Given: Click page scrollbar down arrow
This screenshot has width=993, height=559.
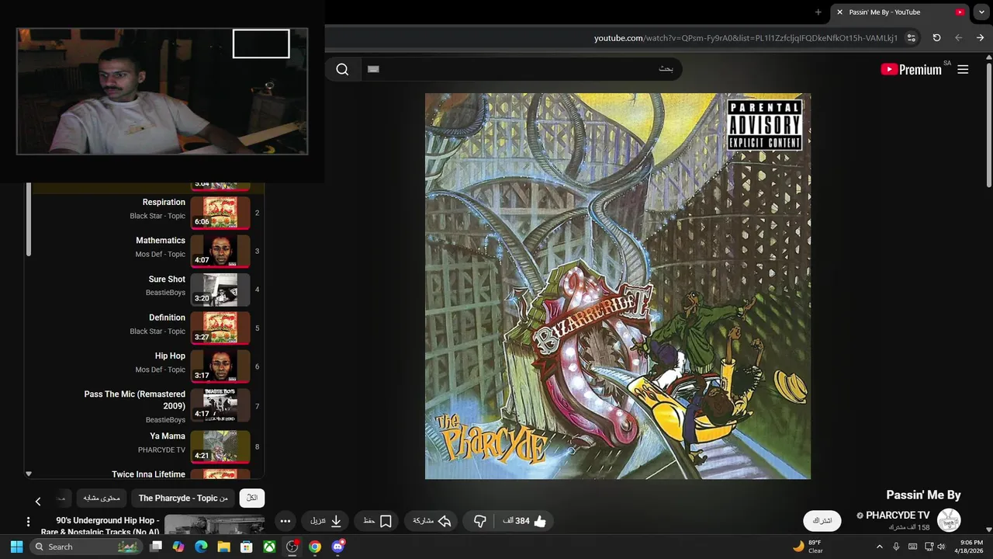Looking at the screenshot, I should pyautogui.click(x=988, y=530).
